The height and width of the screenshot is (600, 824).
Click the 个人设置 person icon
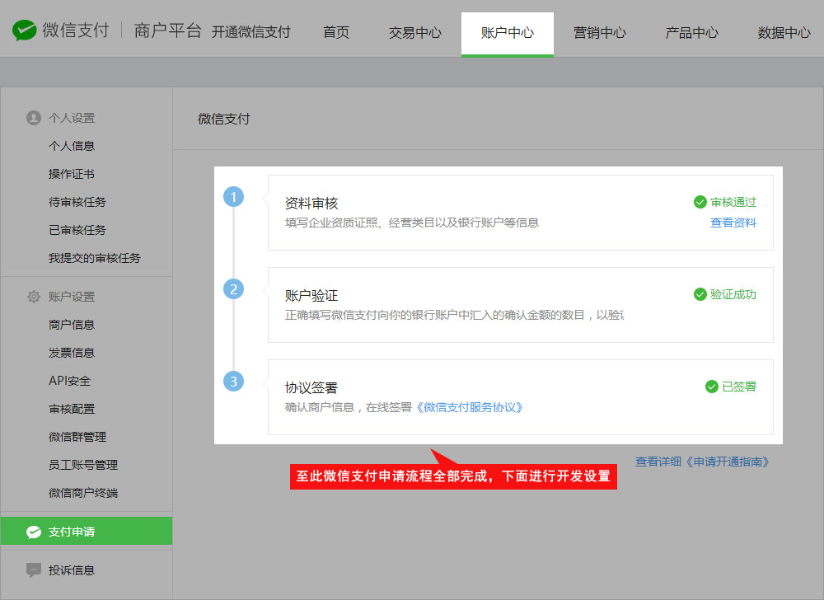pyautogui.click(x=34, y=118)
